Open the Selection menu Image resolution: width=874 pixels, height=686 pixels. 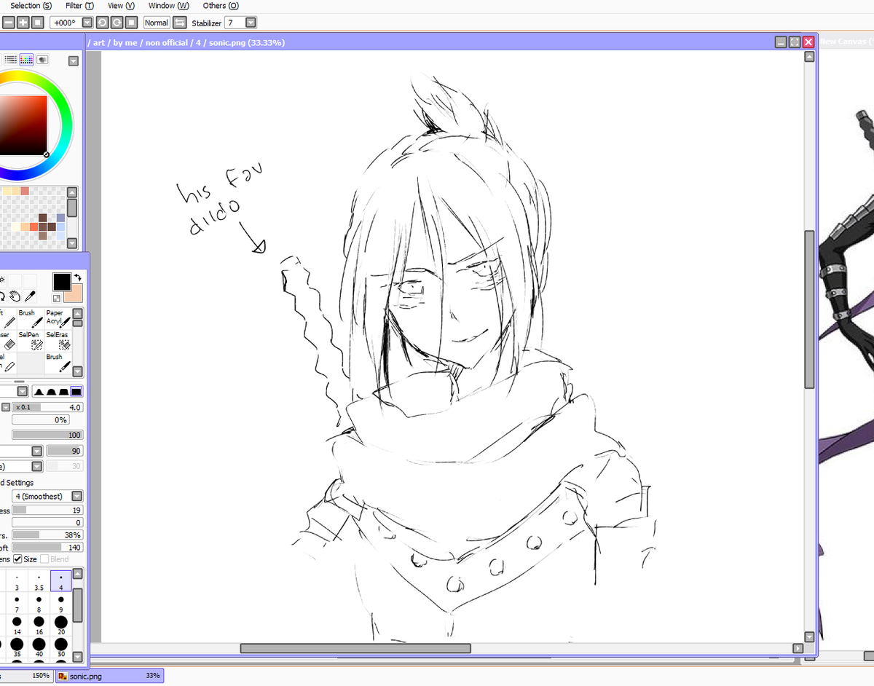click(x=31, y=6)
